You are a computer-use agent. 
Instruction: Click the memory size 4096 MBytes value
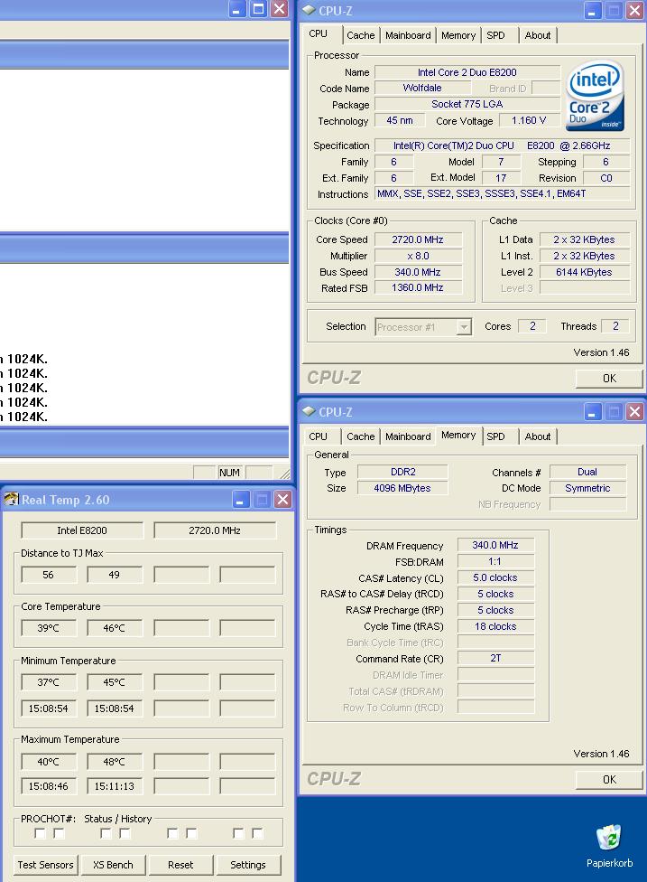(402, 488)
